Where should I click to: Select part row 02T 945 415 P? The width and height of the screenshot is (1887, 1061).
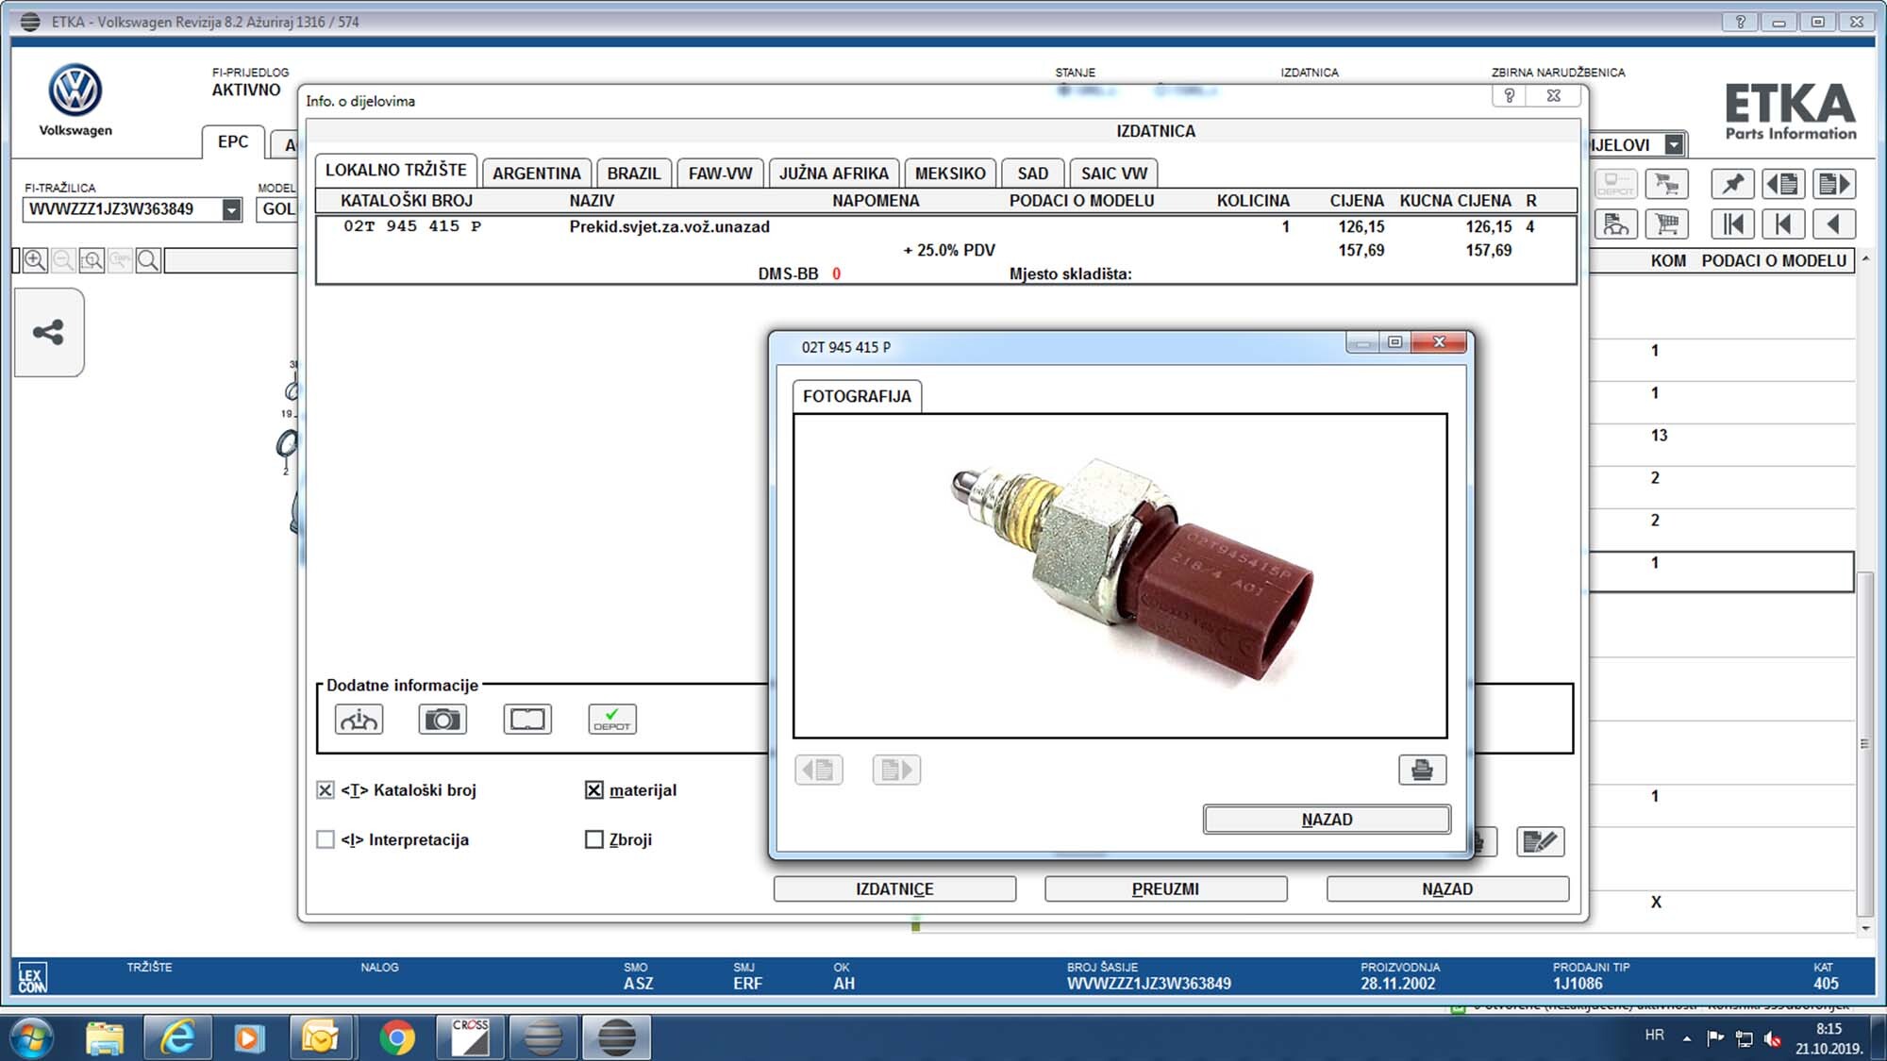[x=945, y=226]
